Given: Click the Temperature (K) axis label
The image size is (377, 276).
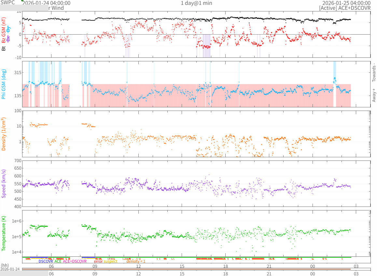Looking at the screenshot, I should click(x=4, y=233).
